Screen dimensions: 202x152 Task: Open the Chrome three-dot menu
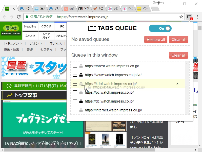click(197, 17)
